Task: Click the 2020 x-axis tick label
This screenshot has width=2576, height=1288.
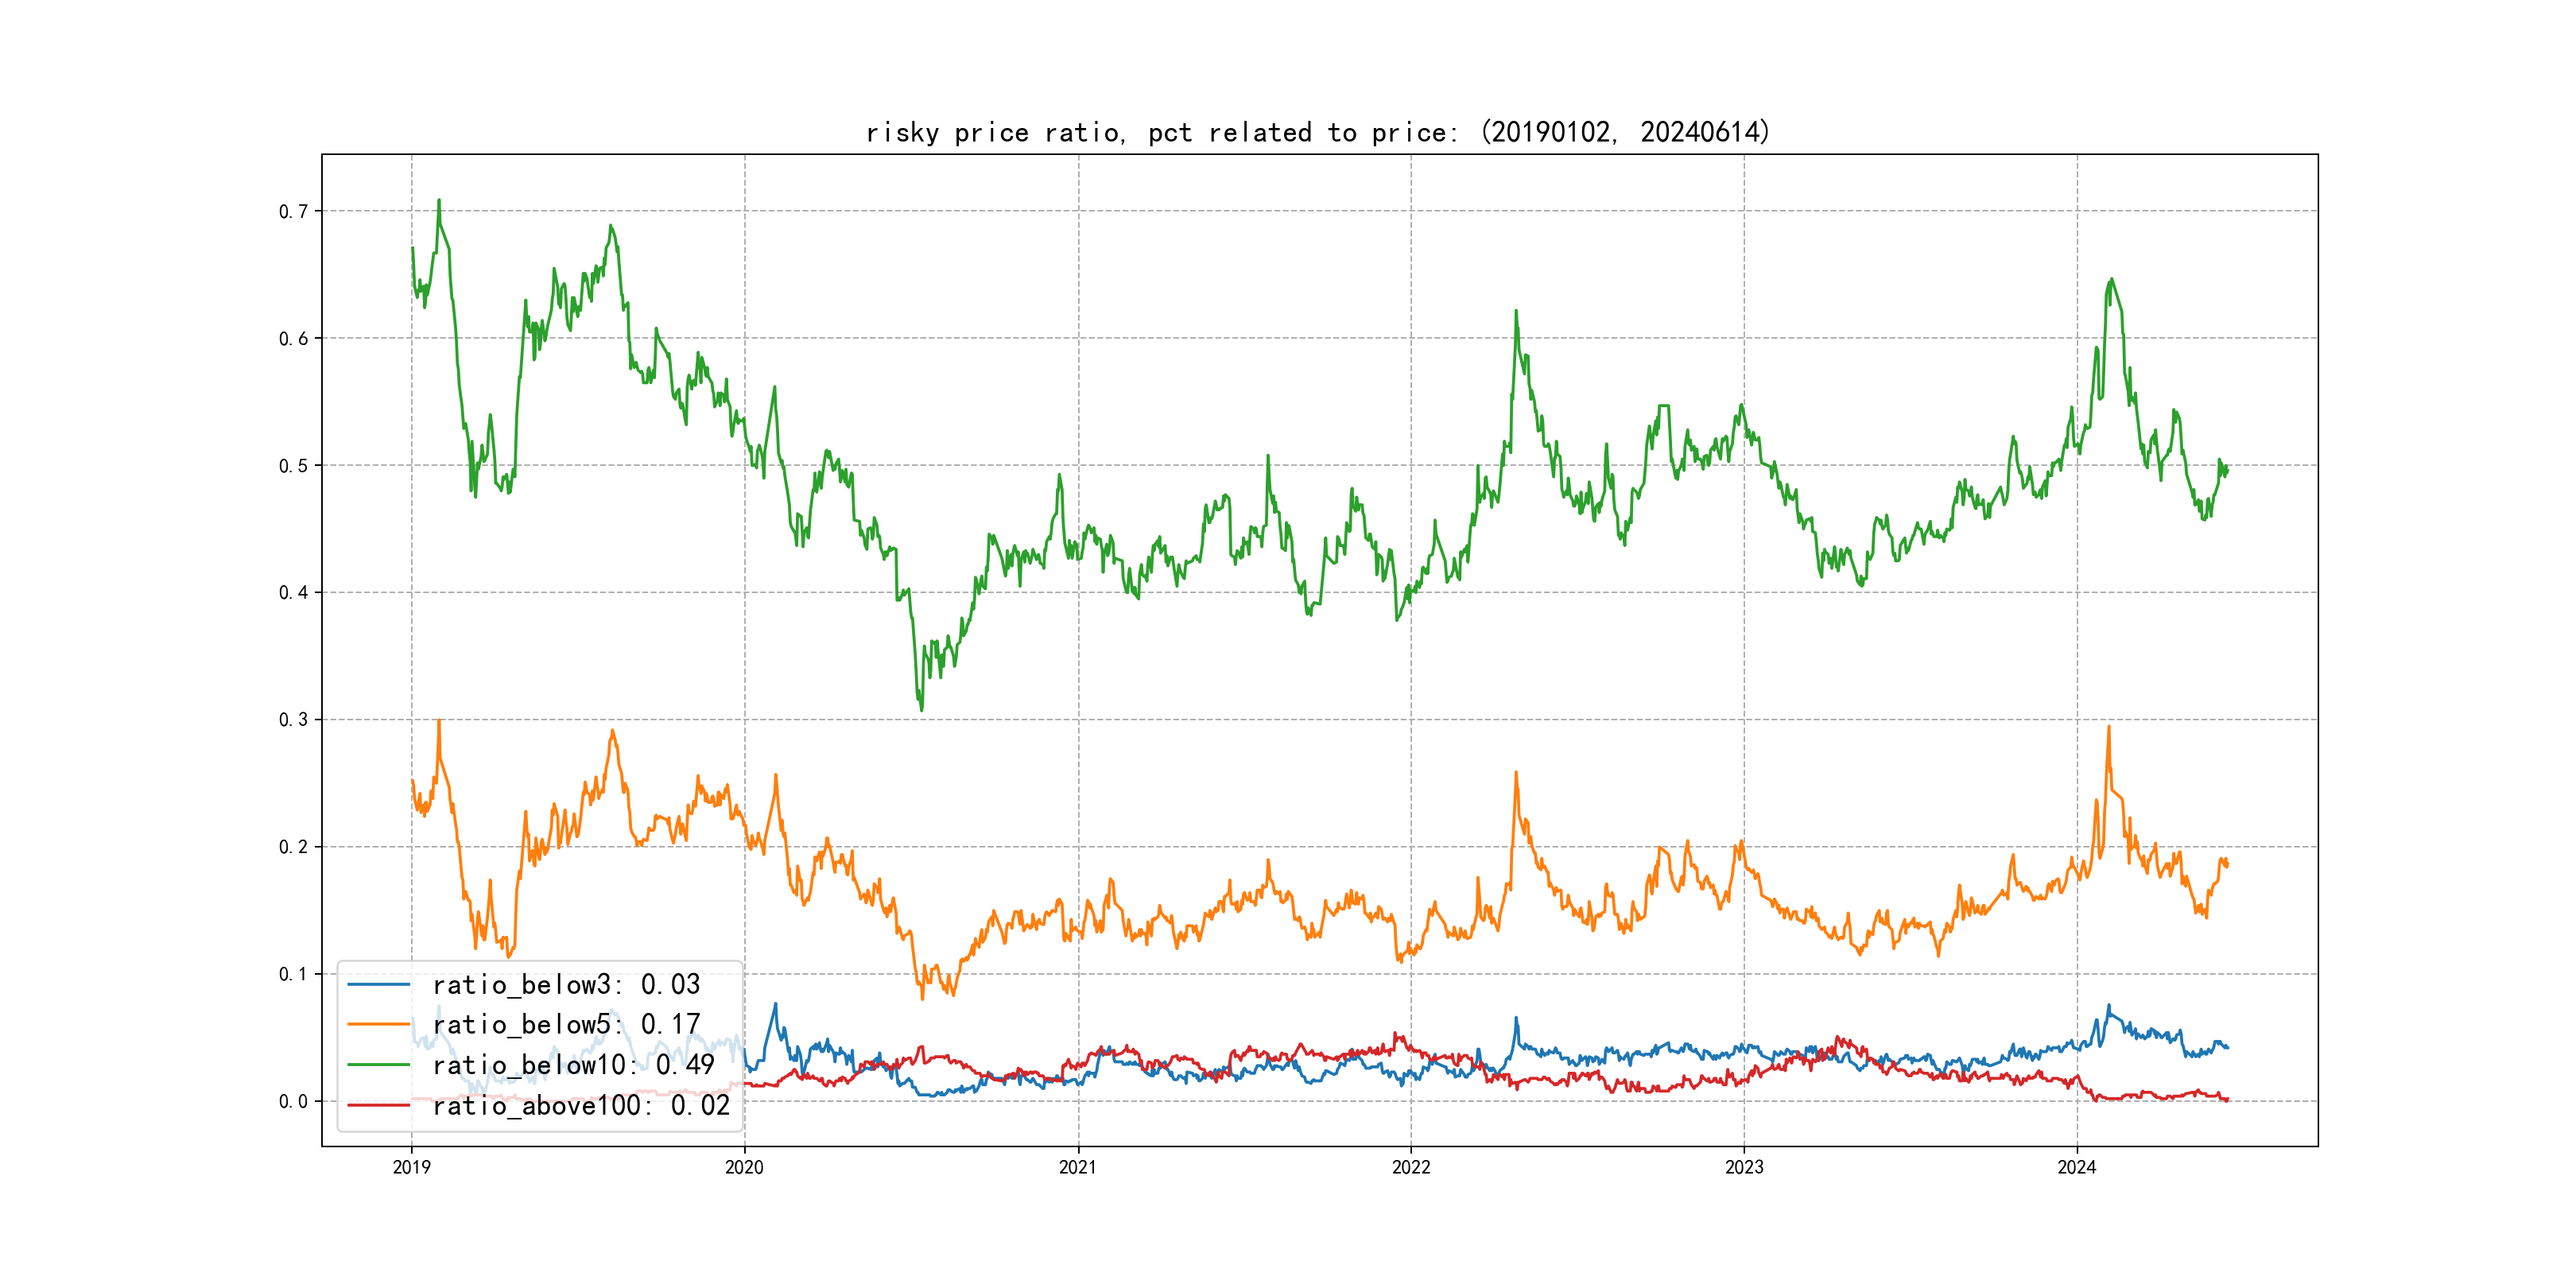Action: [744, 1167]
